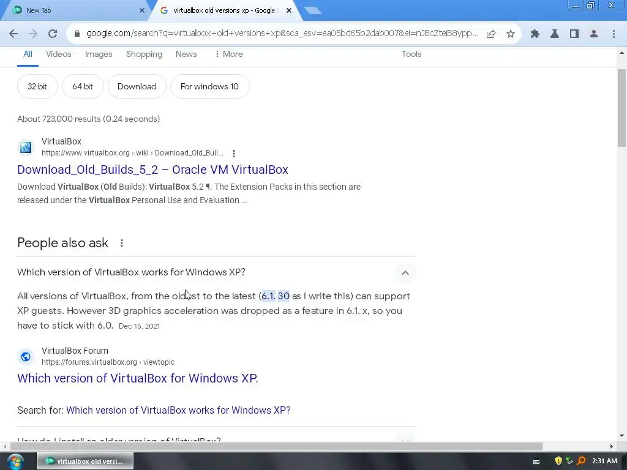Open a new tab with the plus button
The height and width of the screenshot is (470, 627).
pos(313,11)
